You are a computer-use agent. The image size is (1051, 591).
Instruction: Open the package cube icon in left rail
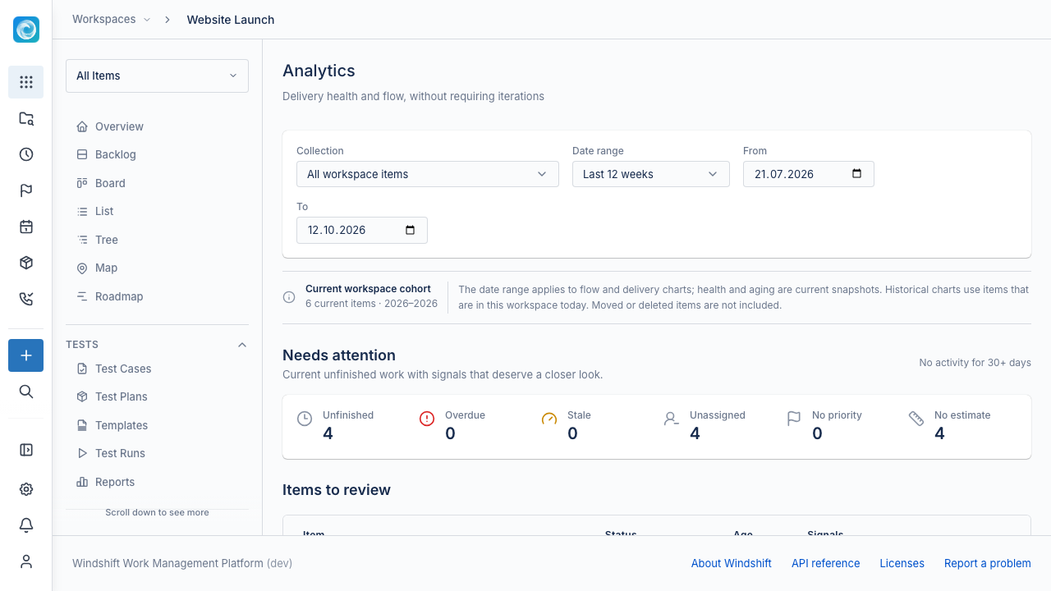[26, 263]
